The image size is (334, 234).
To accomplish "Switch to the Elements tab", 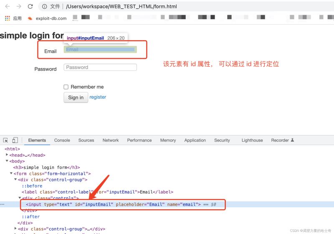I will point(37,140).
